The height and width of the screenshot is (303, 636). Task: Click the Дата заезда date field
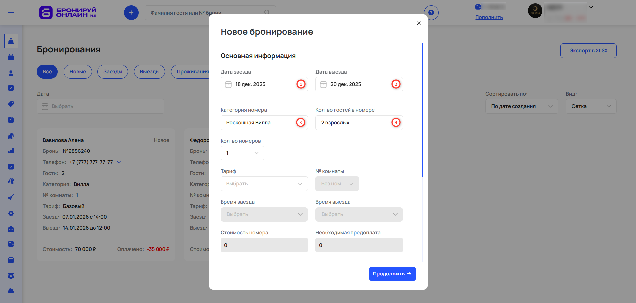[260, 84]
